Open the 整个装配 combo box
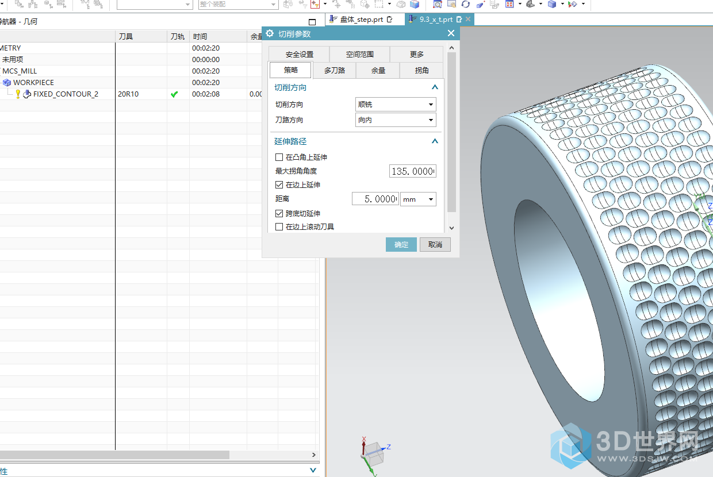This screenshot has height=477, width=713. (238, 4)
